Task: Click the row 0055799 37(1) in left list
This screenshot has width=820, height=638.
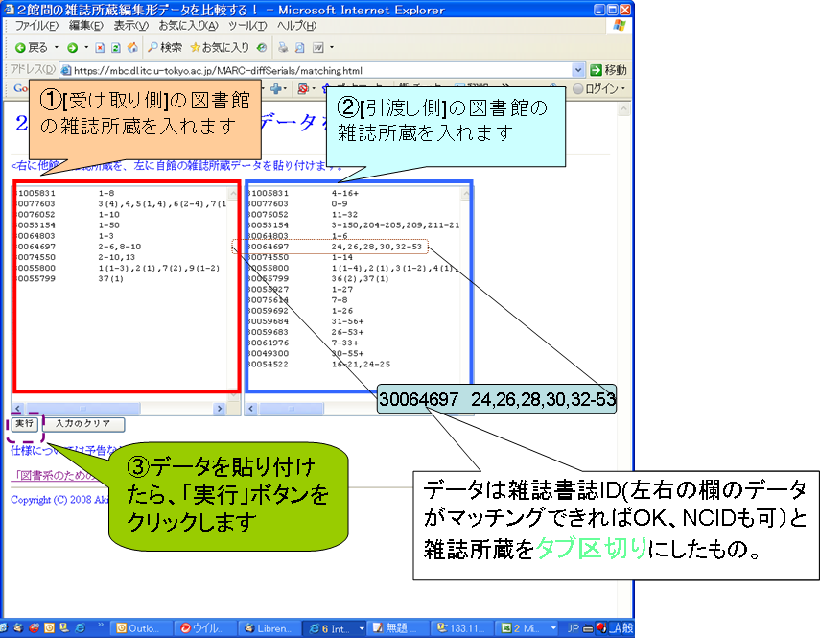Action: [71, 279]
